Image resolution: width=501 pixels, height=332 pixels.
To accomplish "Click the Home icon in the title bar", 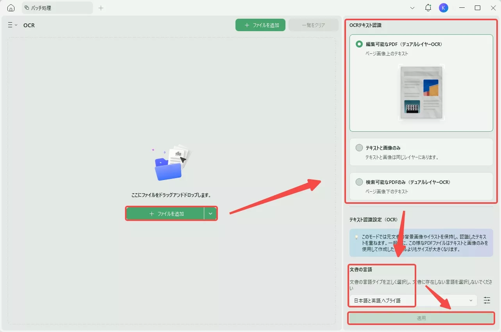I will [10, 7].
